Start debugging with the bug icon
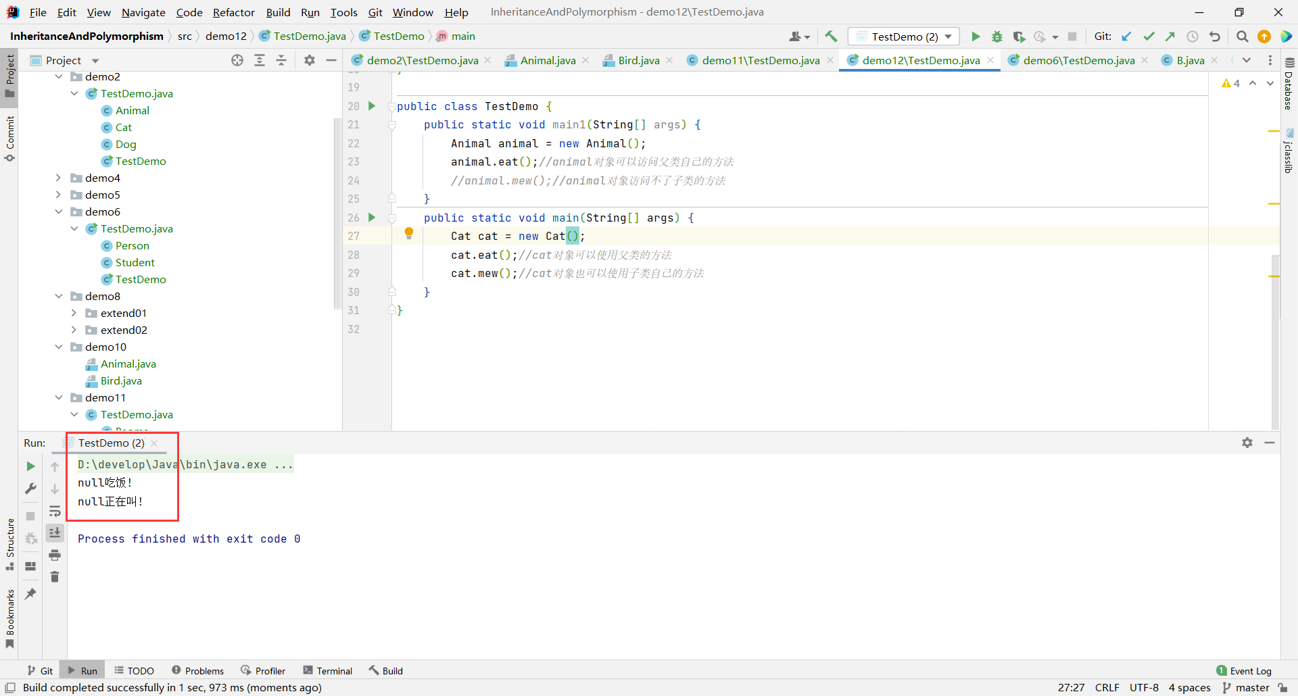Screen dimensions: 1298x696 pyautogui.click(x=997, y=36)
